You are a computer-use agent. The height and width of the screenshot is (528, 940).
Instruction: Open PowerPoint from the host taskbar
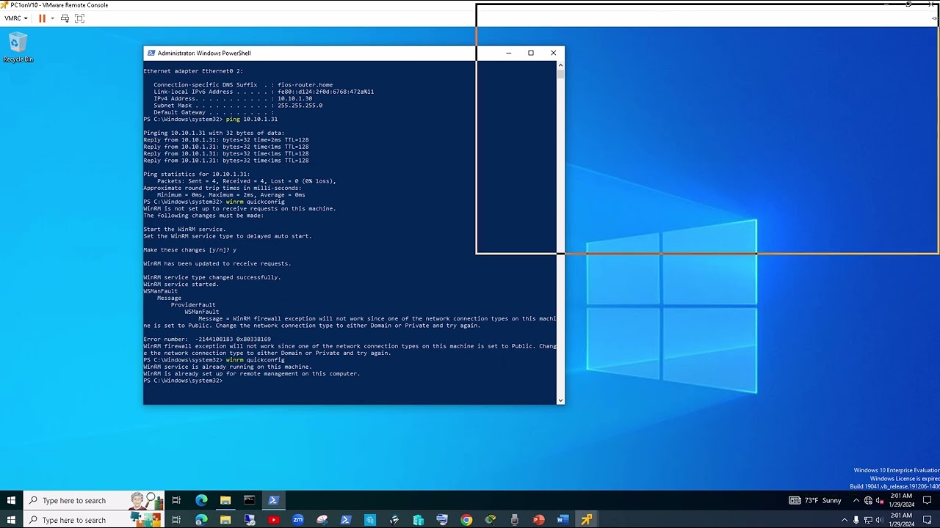click(538, 520)
